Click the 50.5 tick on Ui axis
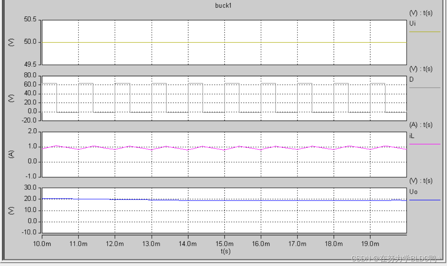Screen dimensions: 447x266 (30, 19)
